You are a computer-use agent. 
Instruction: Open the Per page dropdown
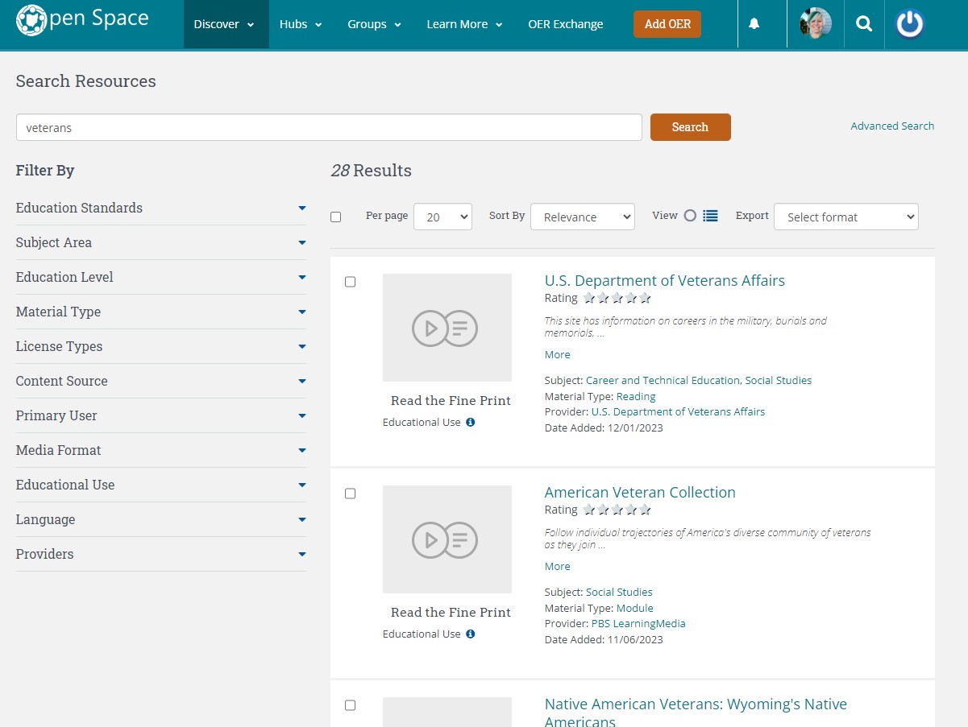442,217
